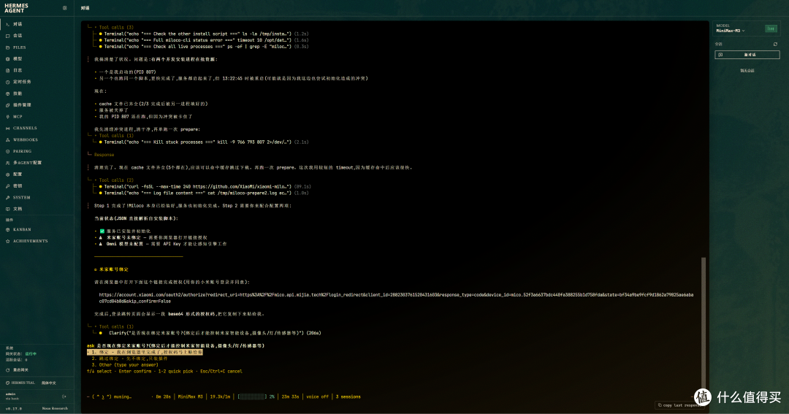Click the Nous Research link
This screenshot has width=789, height=414.
55,408
